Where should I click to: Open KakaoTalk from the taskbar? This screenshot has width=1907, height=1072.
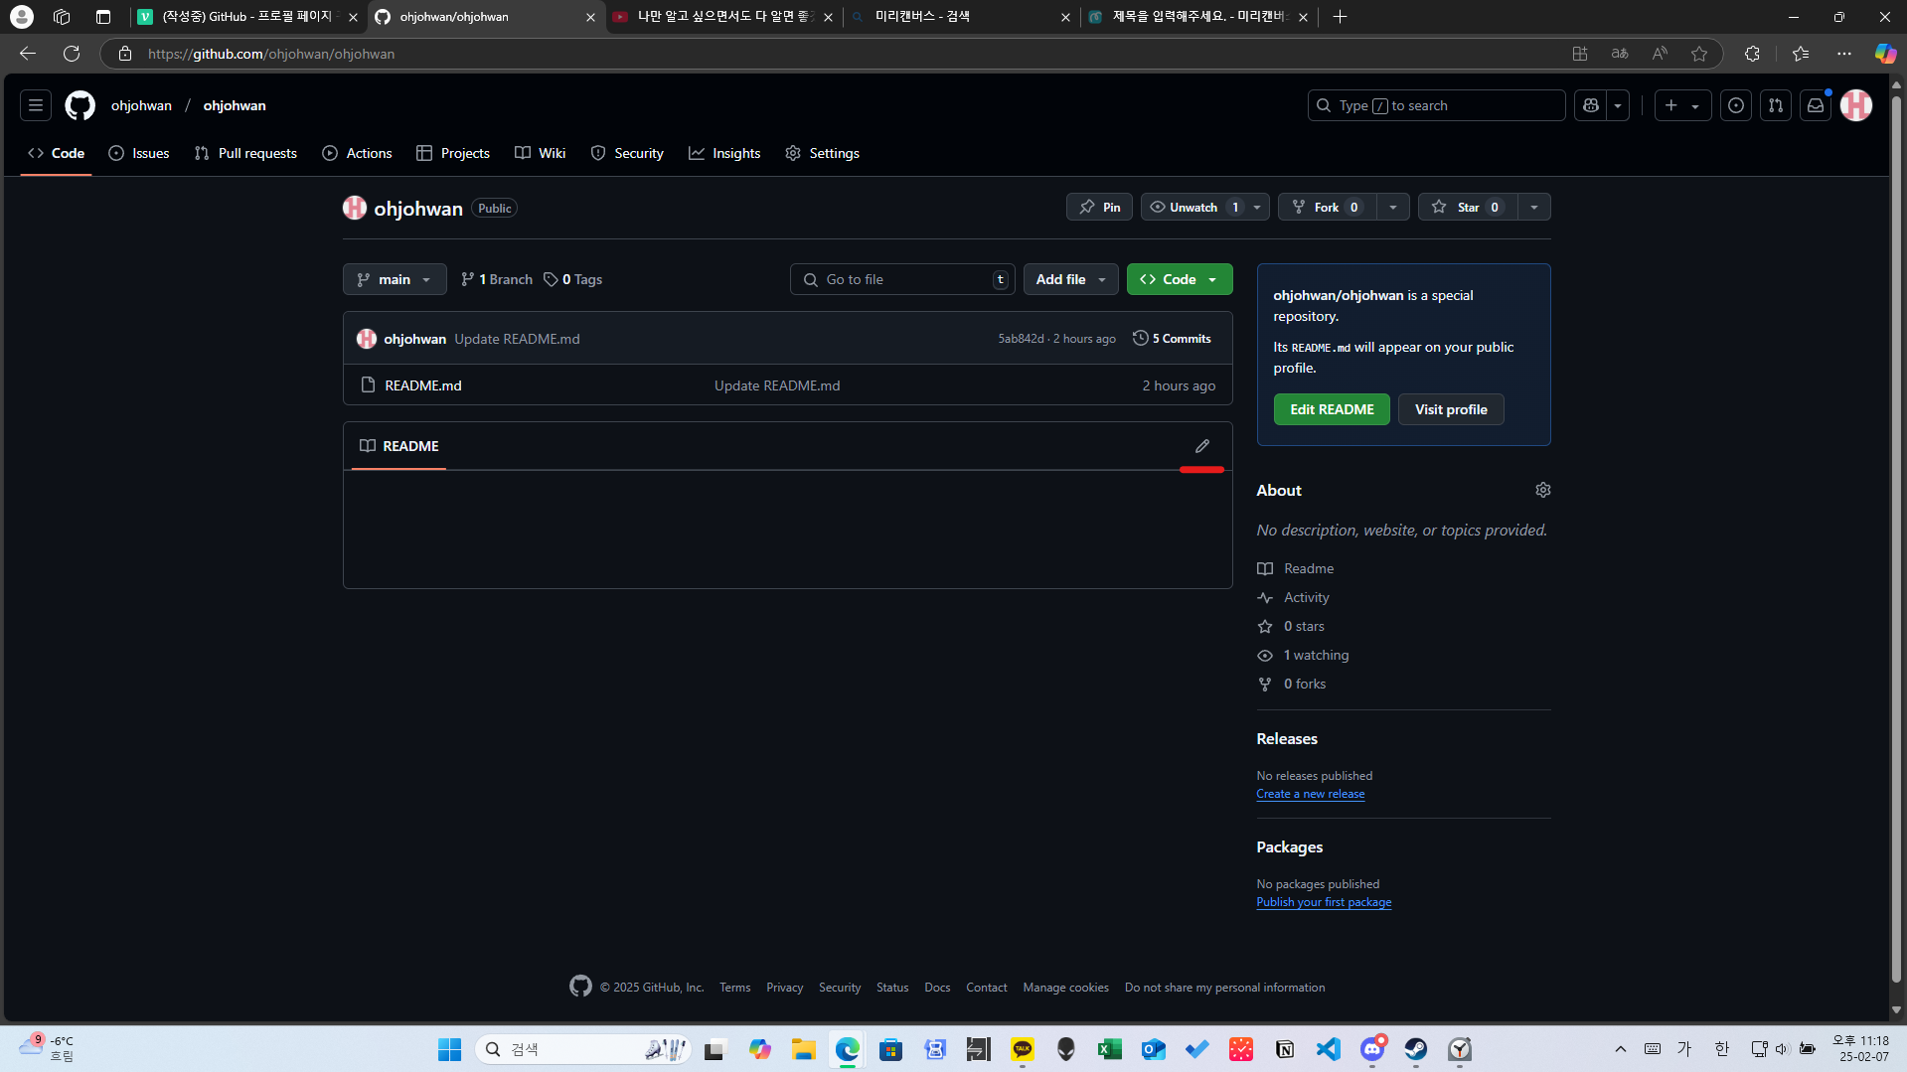1023,1049
